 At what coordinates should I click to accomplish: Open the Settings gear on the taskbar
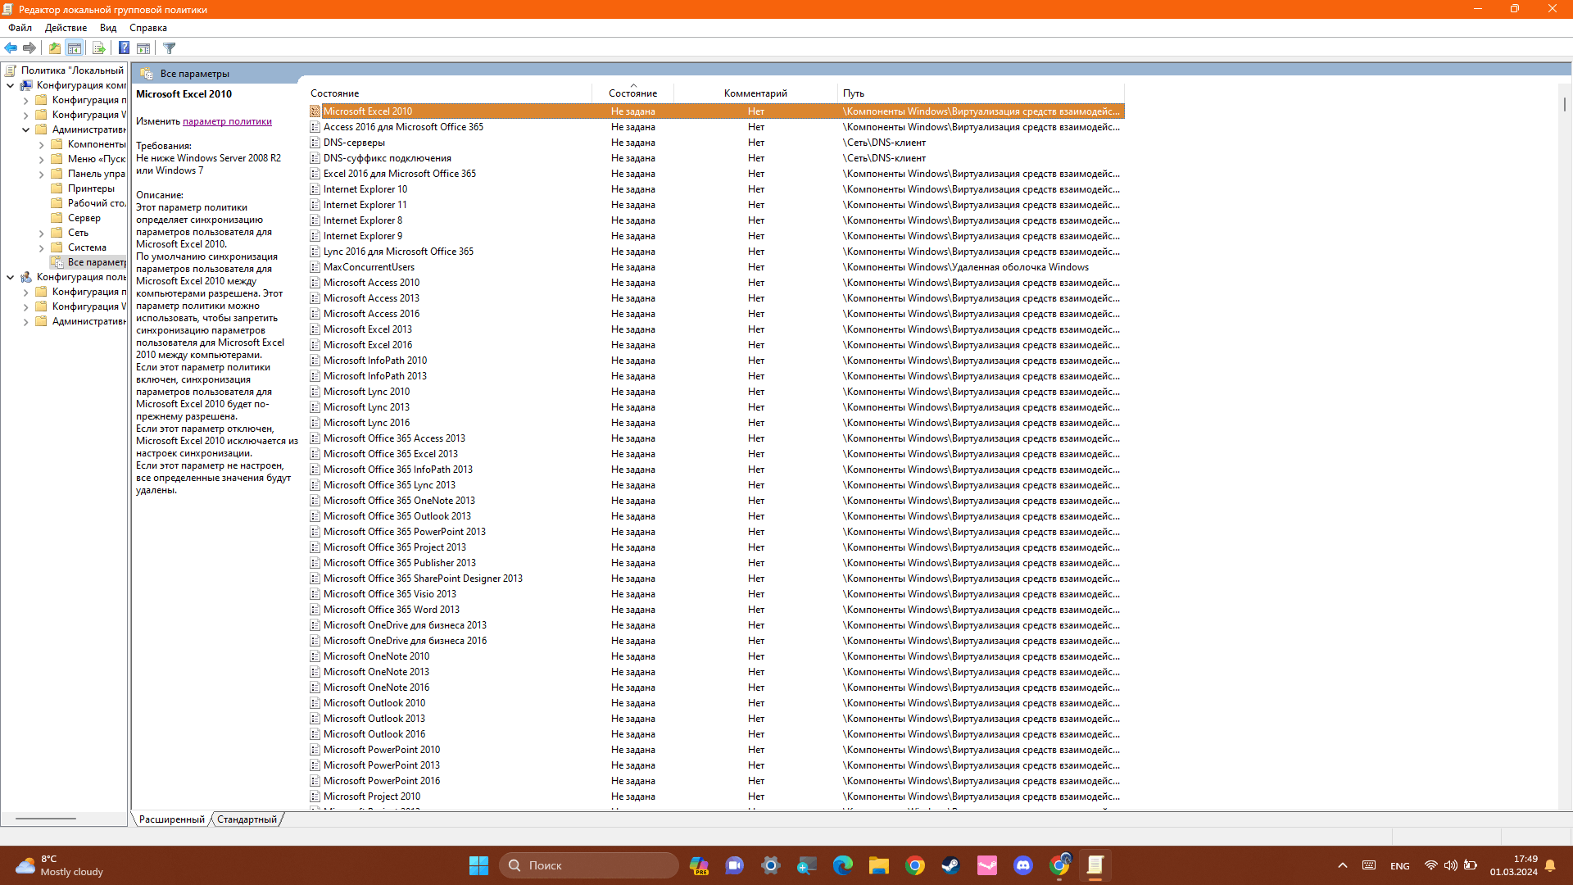click(x=770, y=865)
